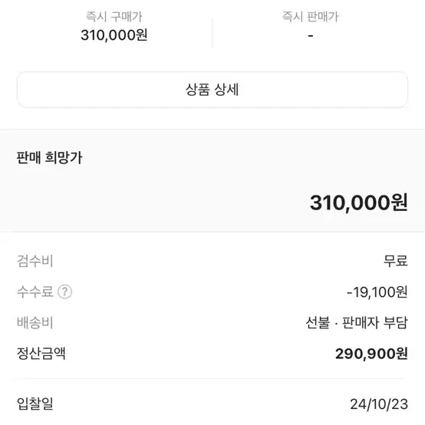Tap the -19,100원 fee amount
This screenshot has width=425, height=425.
coord(377,292)
